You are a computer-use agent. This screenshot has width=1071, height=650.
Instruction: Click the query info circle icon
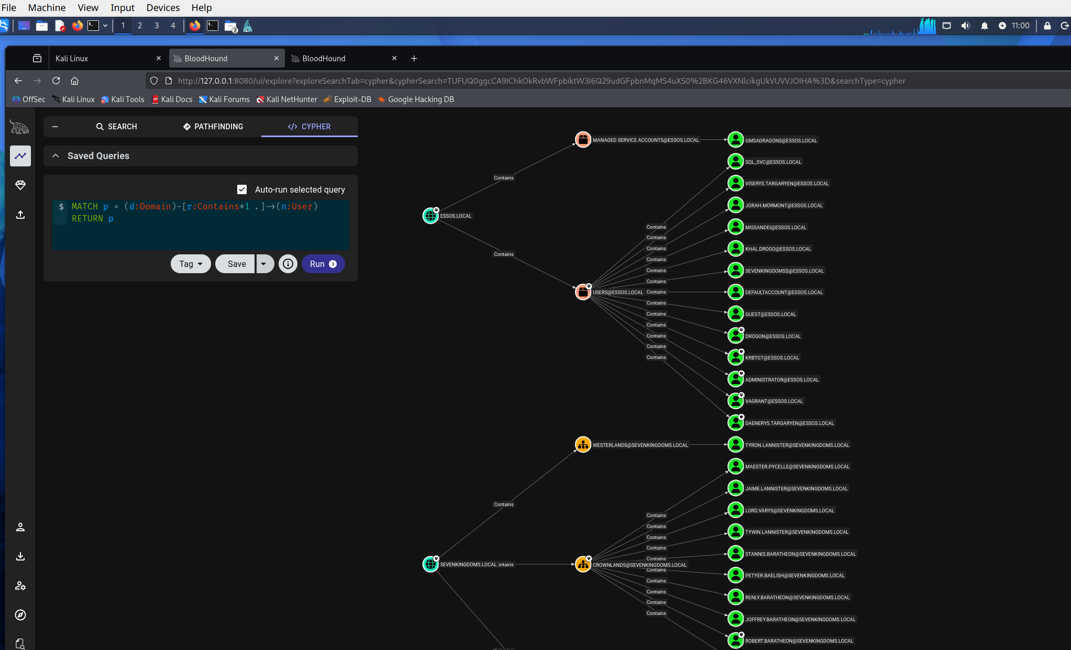288,264
